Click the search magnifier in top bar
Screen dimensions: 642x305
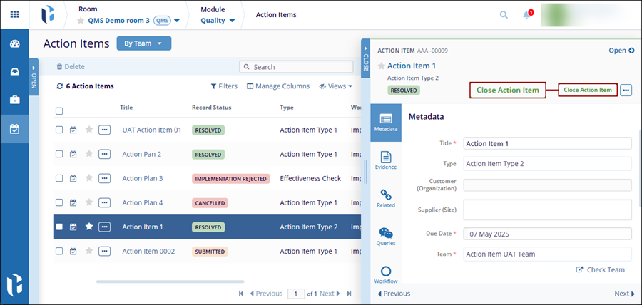[x=504, y=15]
